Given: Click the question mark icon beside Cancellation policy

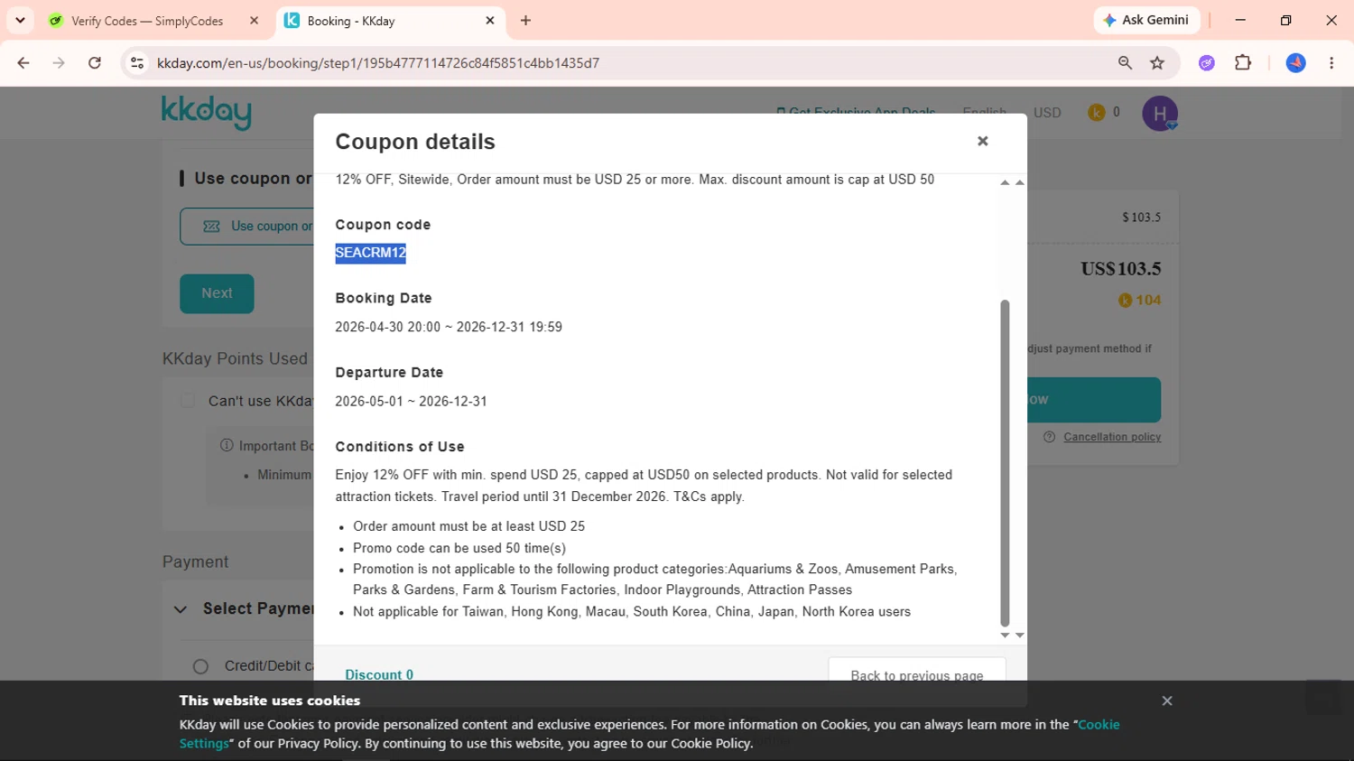Looking at the screenshot, I should pos(1049,437).
